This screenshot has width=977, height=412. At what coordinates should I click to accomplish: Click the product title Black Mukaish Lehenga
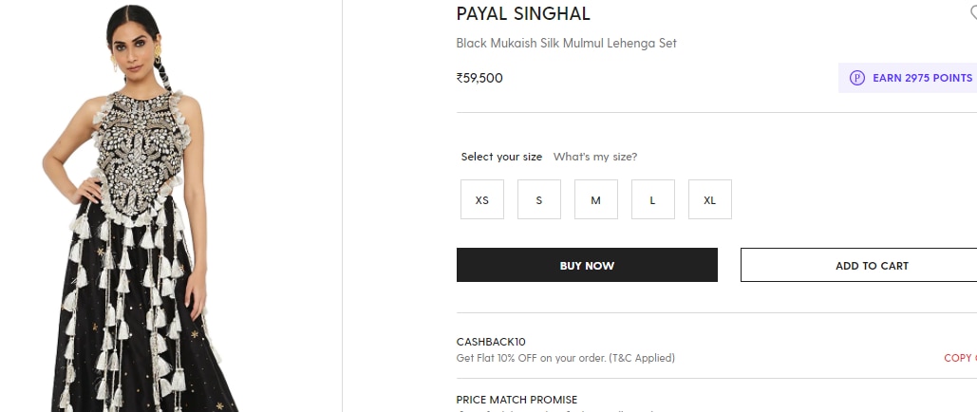point(566,44)
